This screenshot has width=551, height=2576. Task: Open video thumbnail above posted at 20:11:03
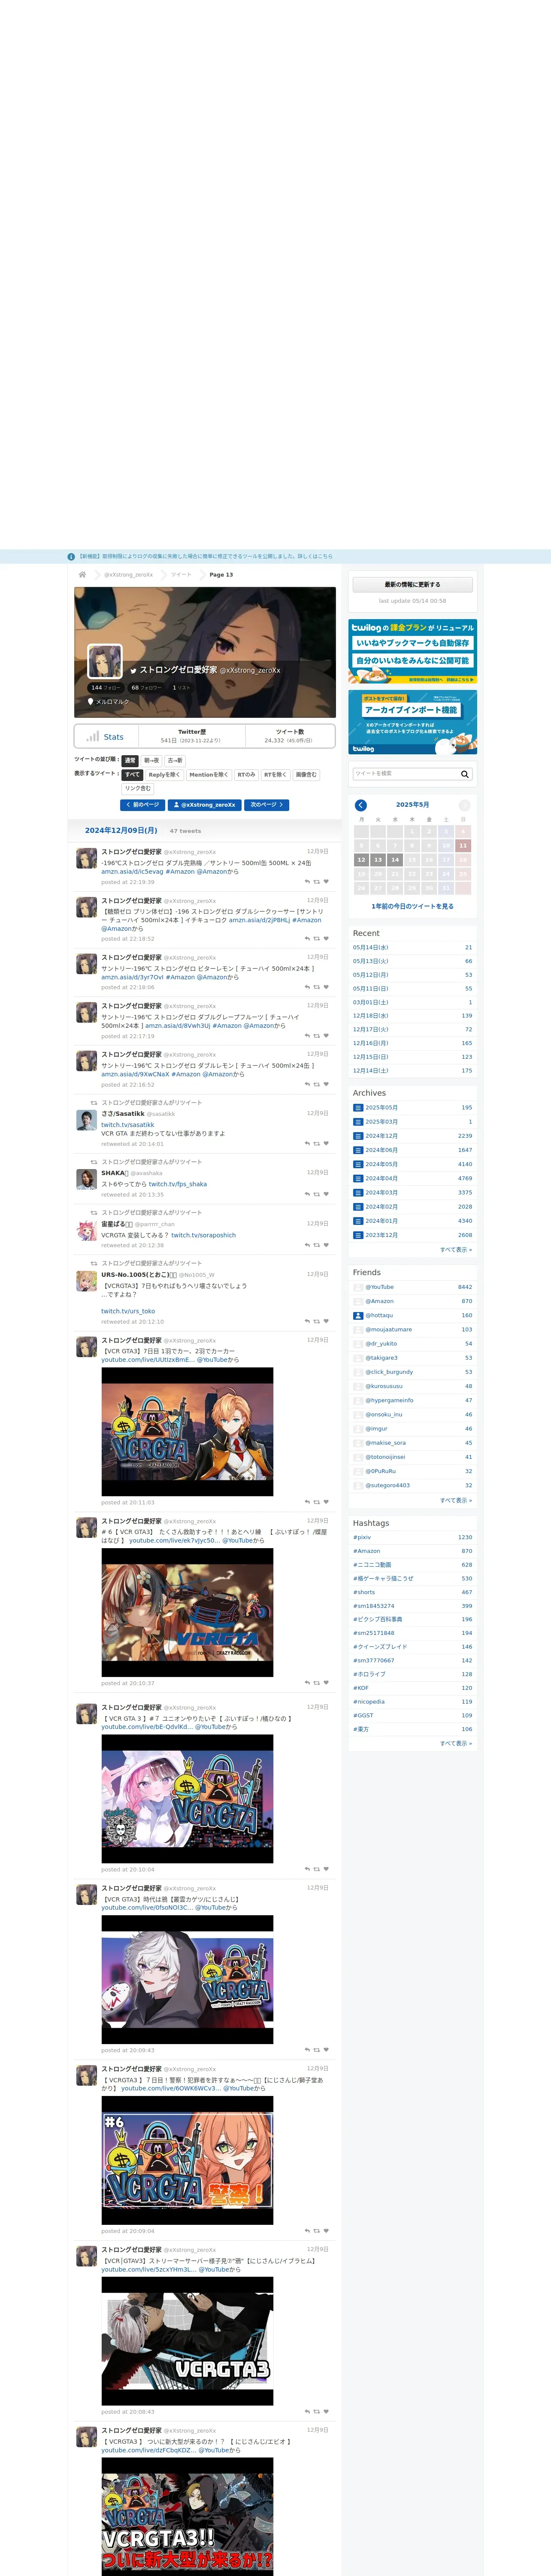pos(187,1432)
